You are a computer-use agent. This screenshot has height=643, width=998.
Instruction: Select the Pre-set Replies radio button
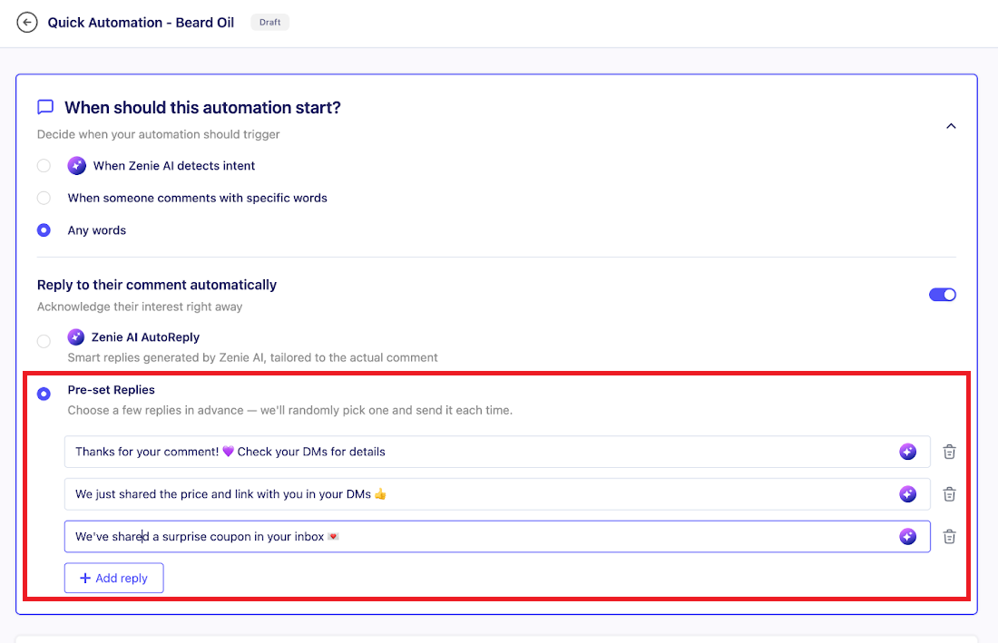click(44, 395)
